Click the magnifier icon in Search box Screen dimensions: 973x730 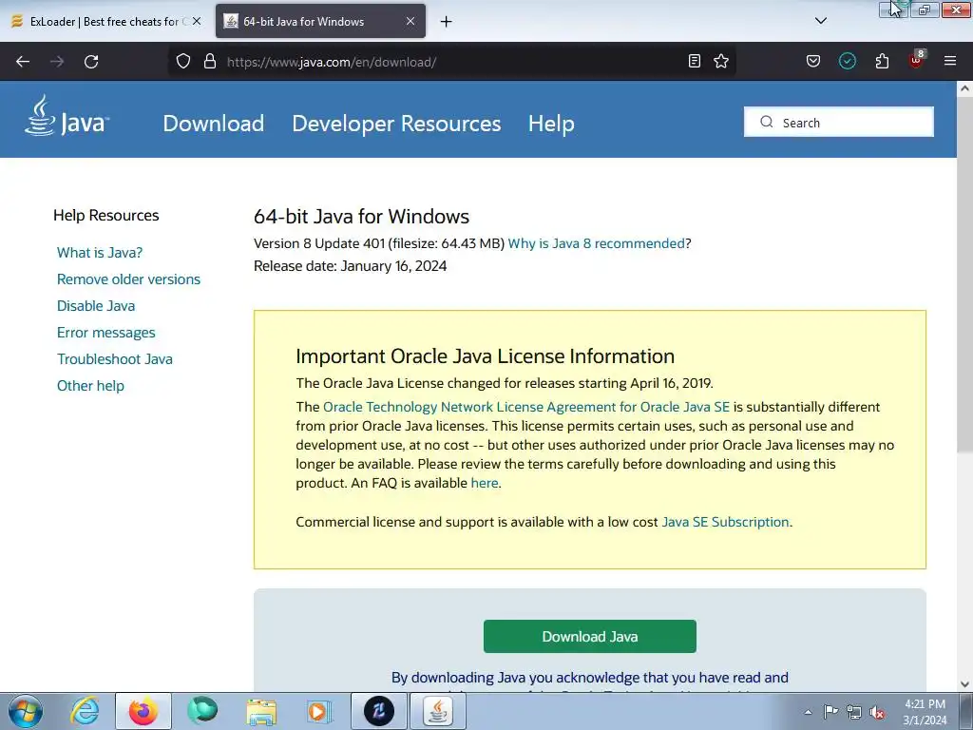(767, 122)
